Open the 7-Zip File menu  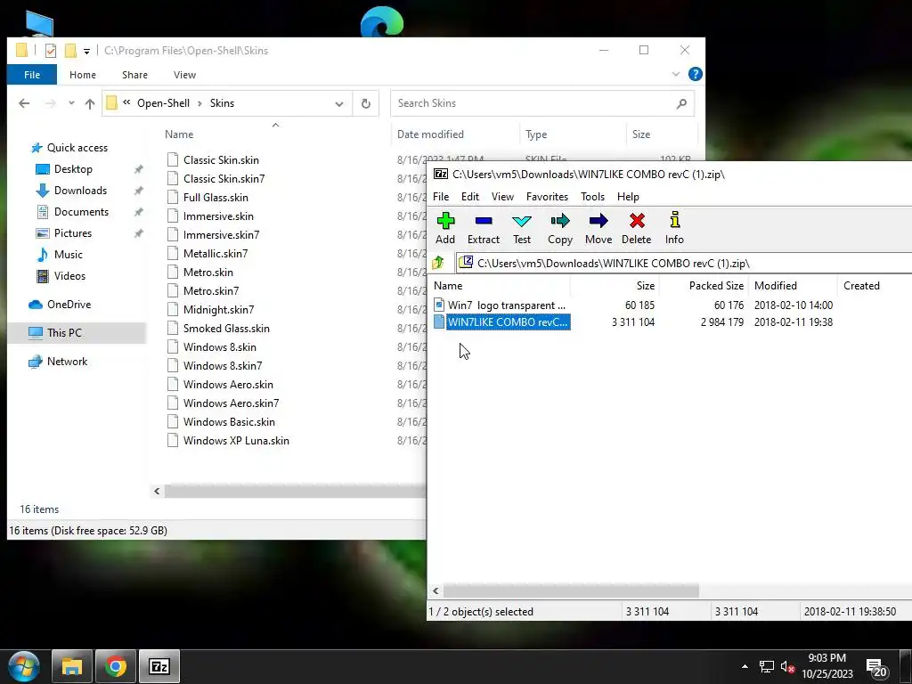click(x=441, y=197)
